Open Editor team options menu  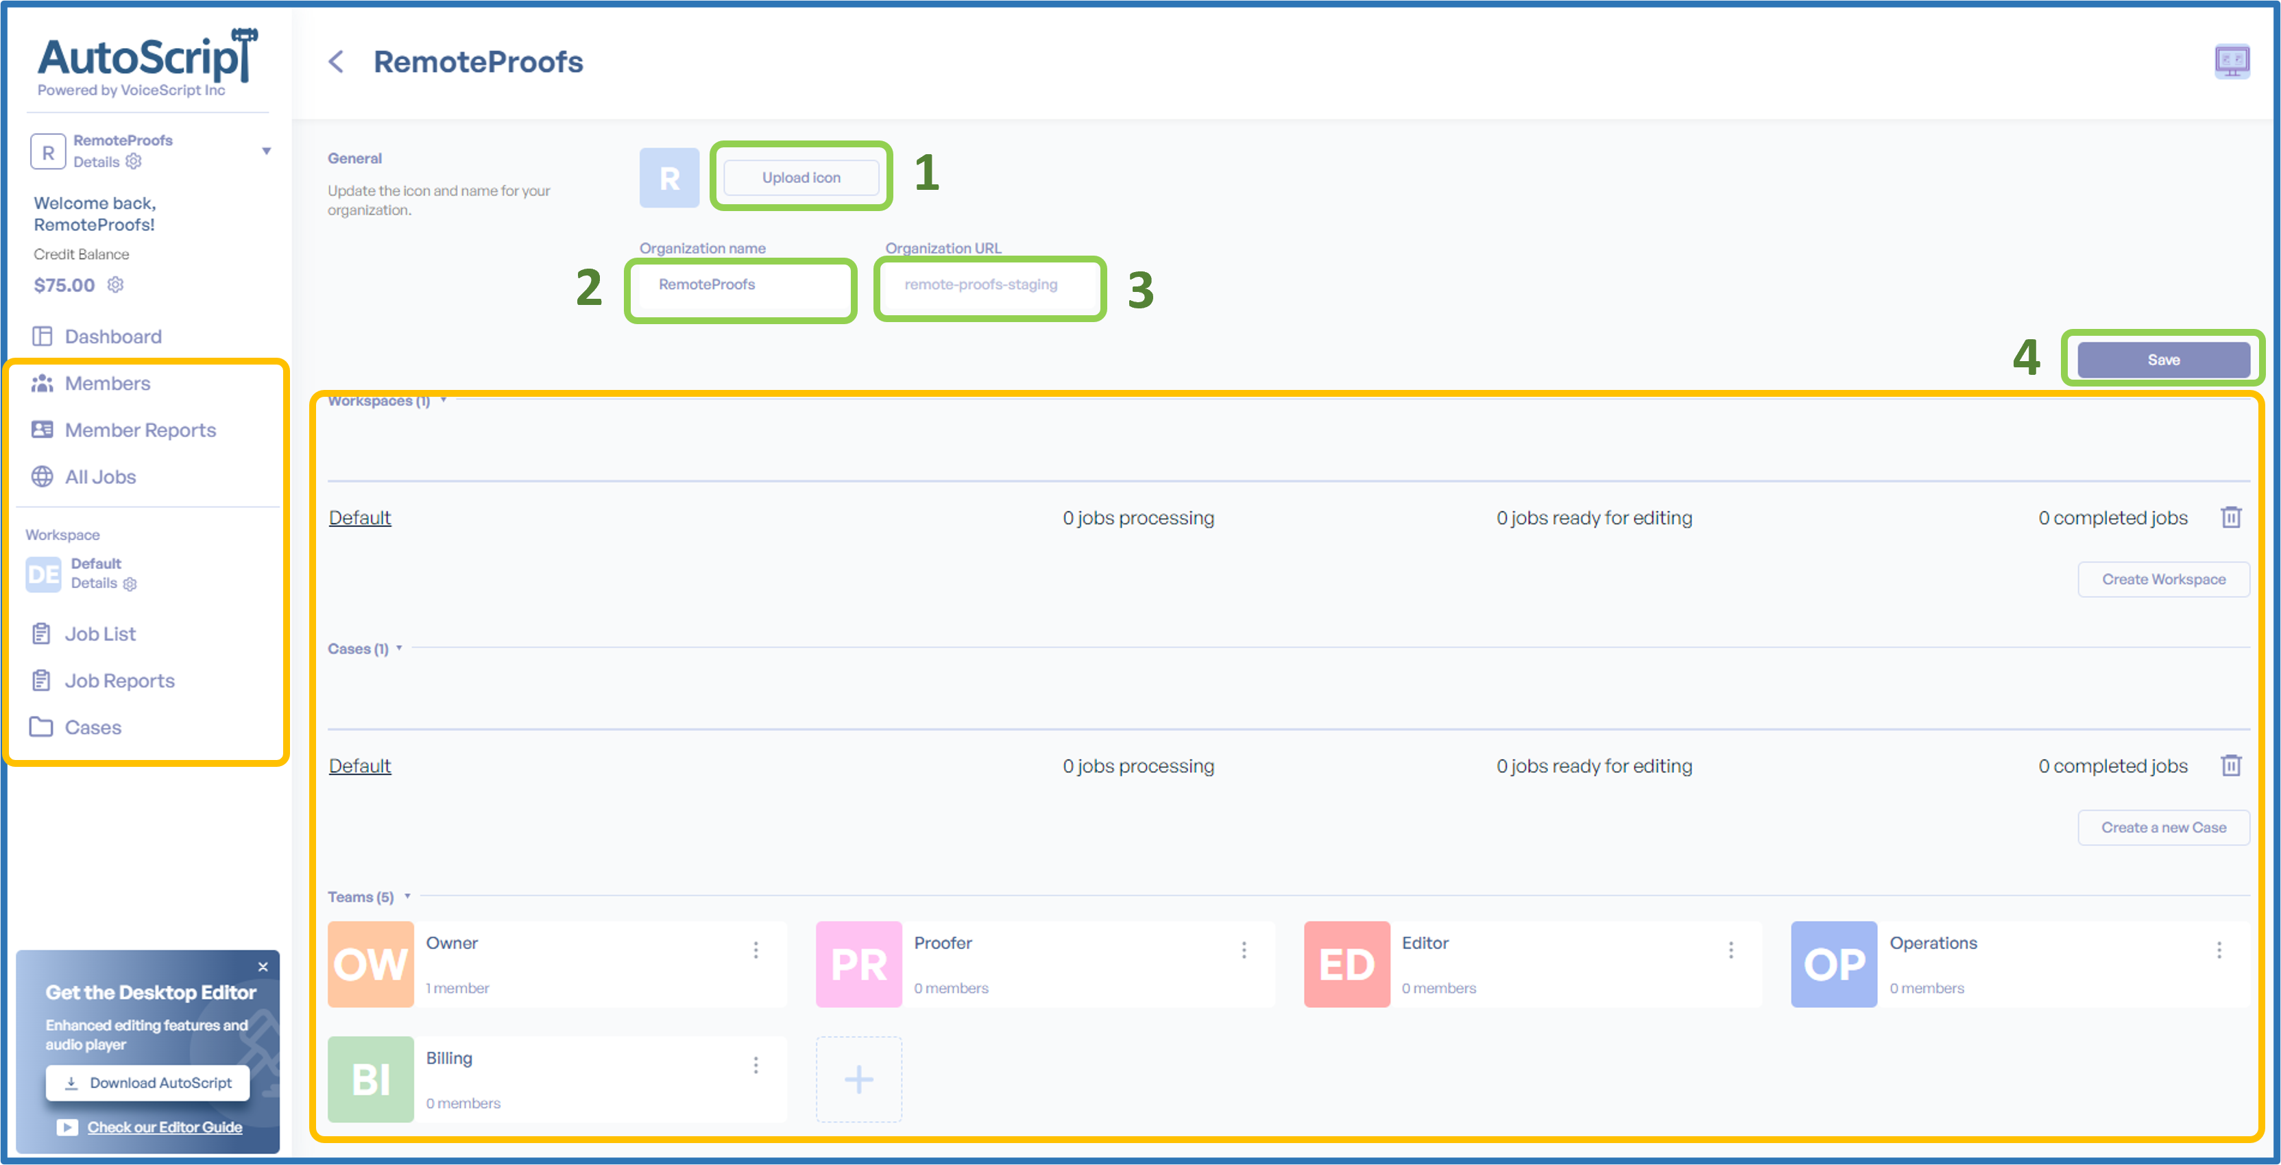[x=1730, y=950]
